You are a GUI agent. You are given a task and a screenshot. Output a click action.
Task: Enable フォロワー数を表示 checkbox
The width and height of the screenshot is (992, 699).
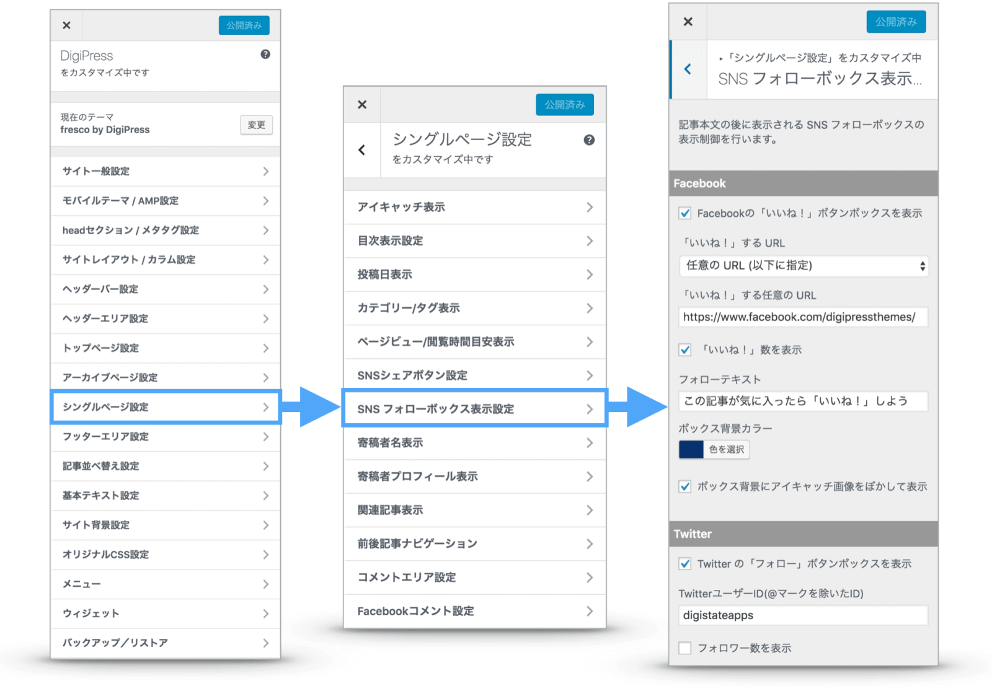click(x=685, y=648)
